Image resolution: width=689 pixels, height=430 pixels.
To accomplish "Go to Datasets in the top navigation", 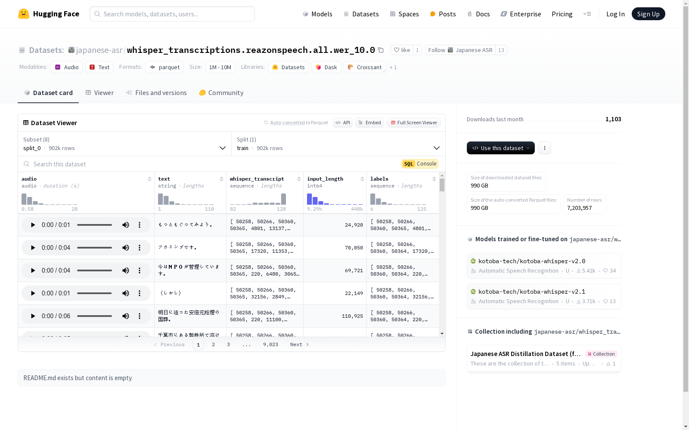I will [x=361, y=14].
